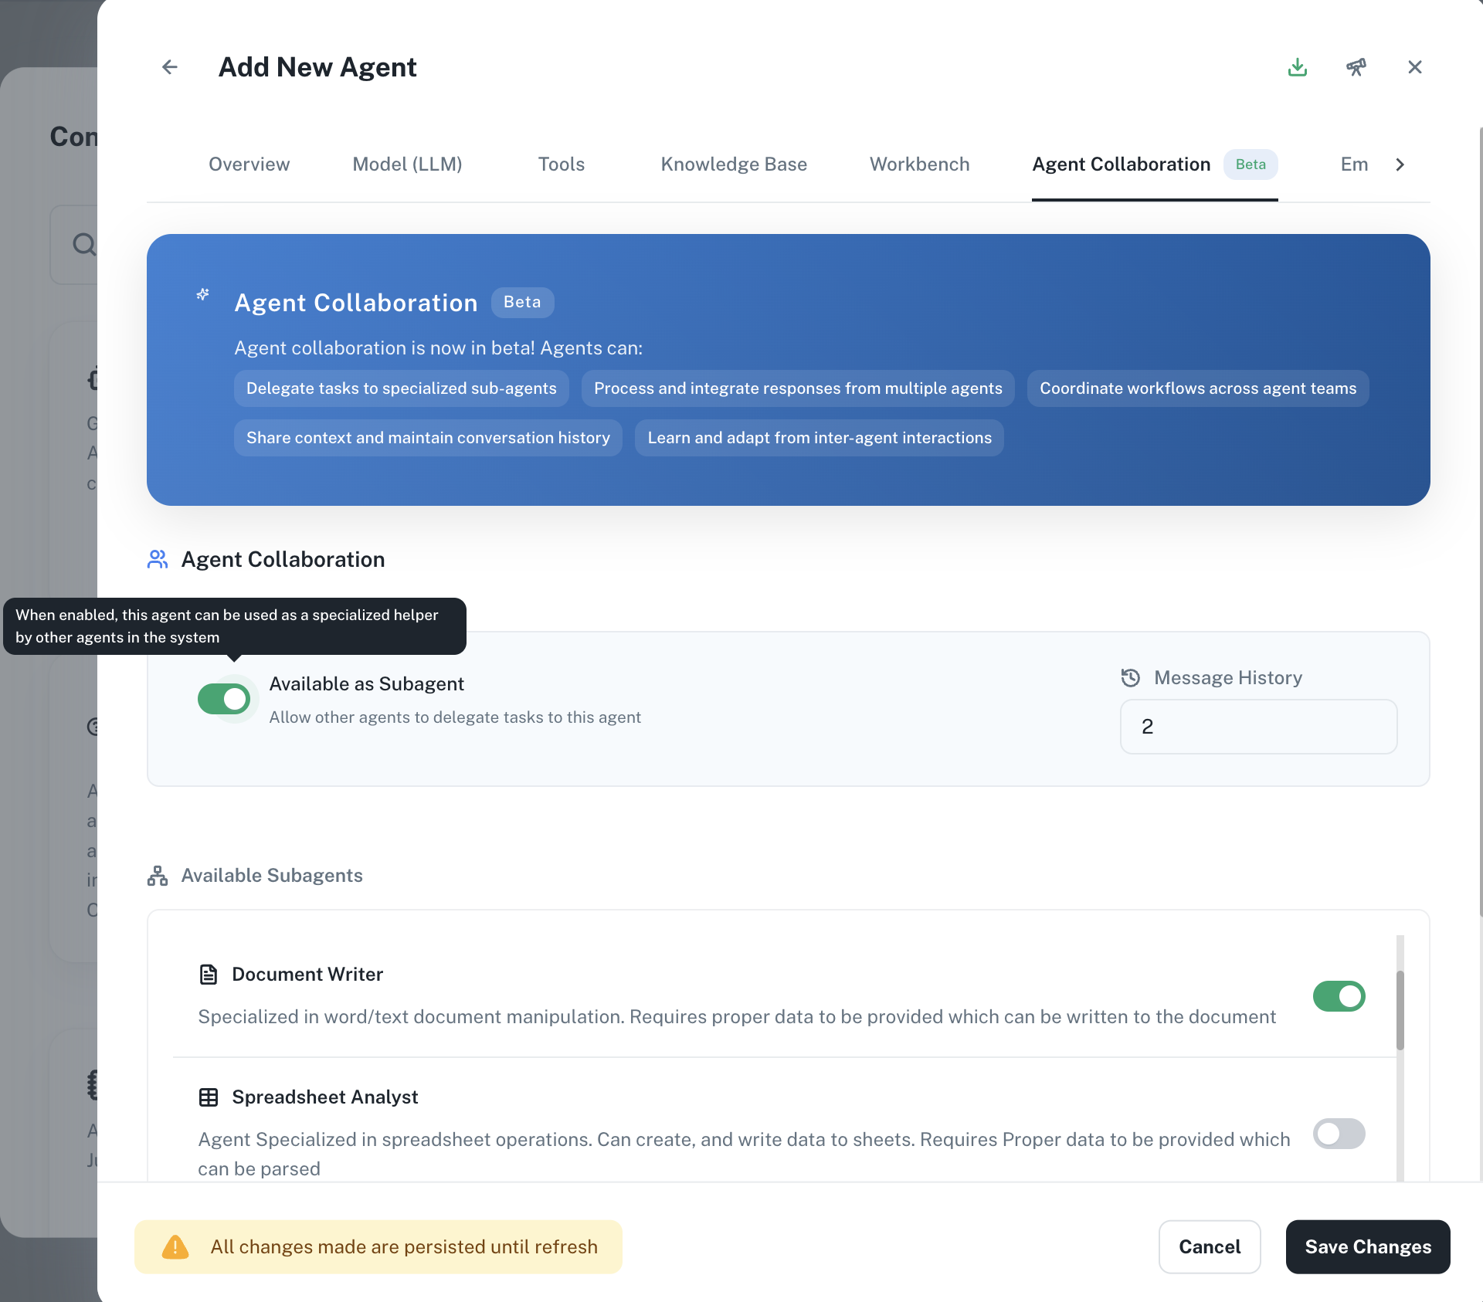Turn off the Document Writer subagent toggle
Screen dimensions: 1483x1302
point(1339,996)
